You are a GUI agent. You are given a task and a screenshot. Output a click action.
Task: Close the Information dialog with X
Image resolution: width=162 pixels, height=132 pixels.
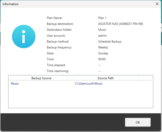[x=157, y=4]
